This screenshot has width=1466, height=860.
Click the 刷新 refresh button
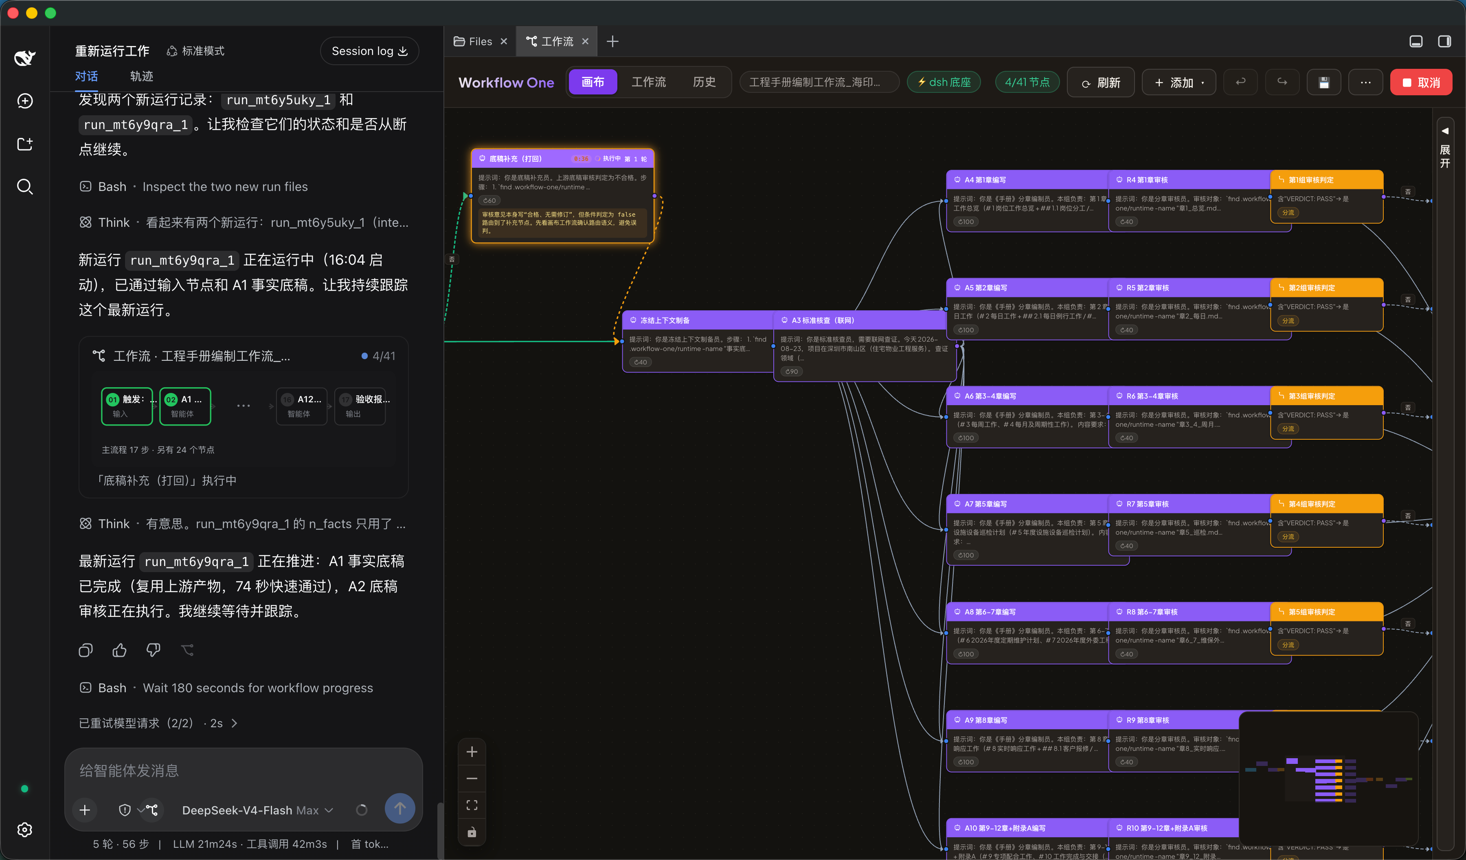1100,82
